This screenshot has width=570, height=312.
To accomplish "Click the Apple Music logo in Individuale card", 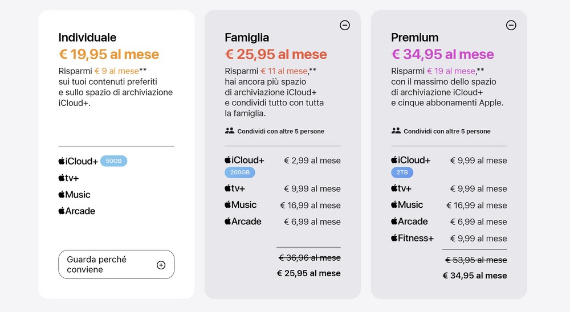I will [74, 195].
